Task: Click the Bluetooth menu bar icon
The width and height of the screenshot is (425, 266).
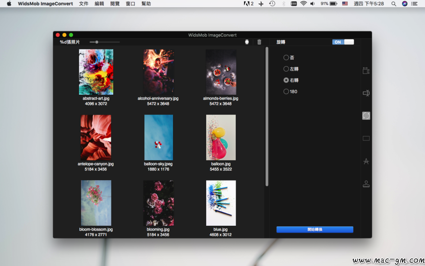Action: click(284, 4)
